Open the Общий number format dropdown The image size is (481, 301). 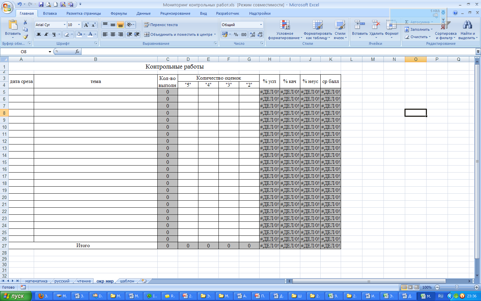tap(261, 25)
